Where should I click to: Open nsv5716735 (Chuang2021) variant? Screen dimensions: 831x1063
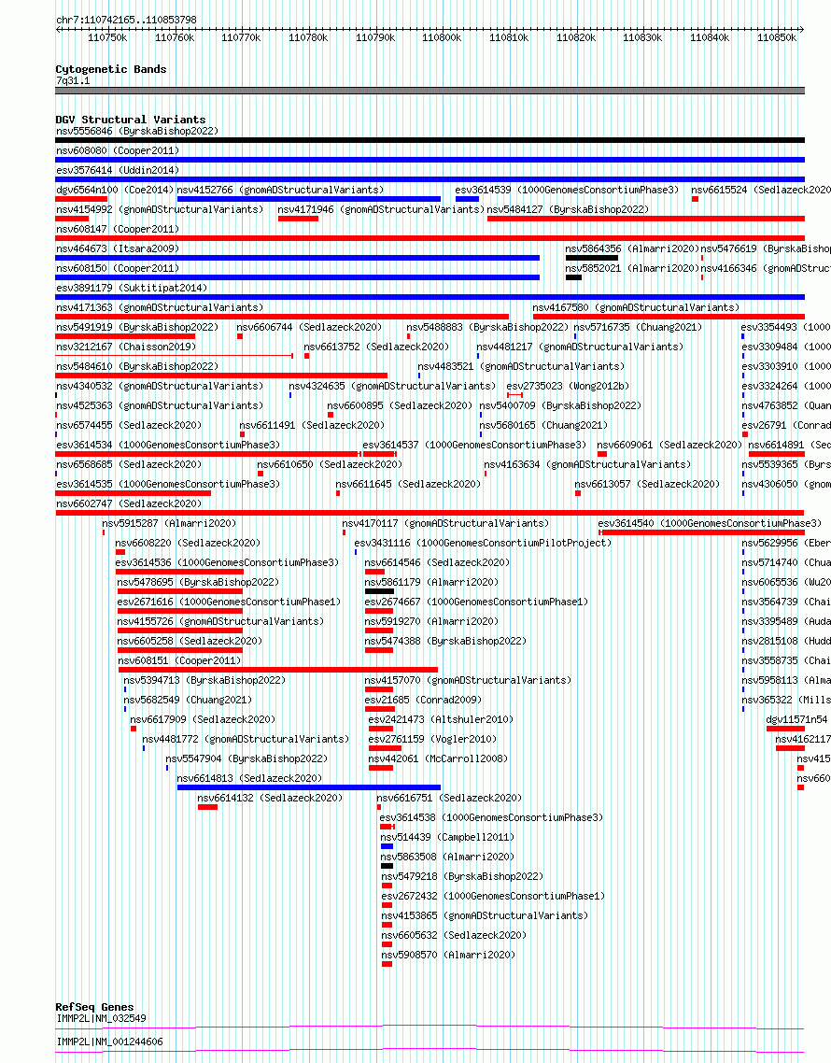coord(638,328)
